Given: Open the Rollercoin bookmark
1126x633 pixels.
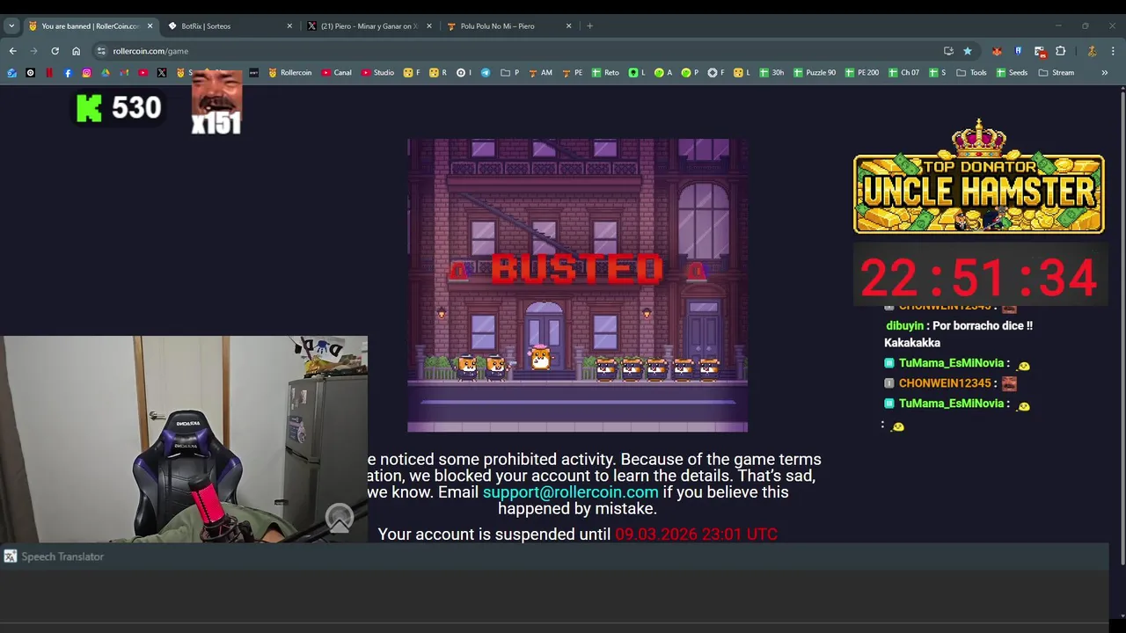Looking at the screenshot, I should 290,73.
